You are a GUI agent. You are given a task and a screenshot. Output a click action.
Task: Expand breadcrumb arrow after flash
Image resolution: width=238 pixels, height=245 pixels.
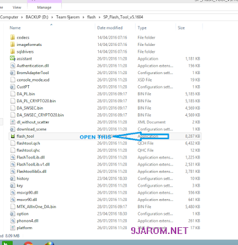coord(99,17)
